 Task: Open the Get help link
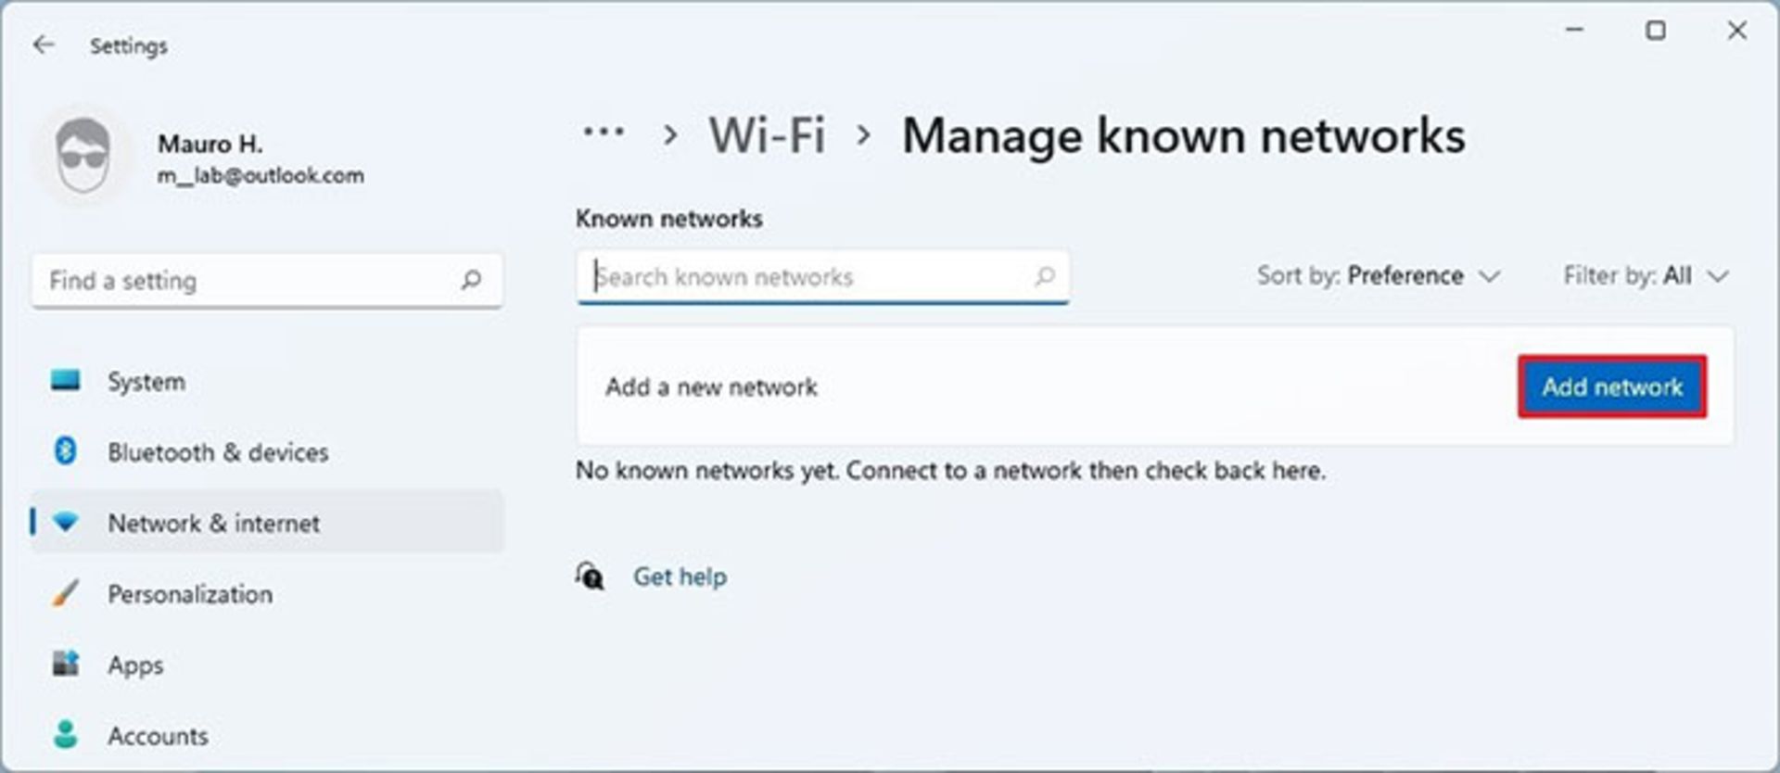pyautogui.click(x=680, y=577)
